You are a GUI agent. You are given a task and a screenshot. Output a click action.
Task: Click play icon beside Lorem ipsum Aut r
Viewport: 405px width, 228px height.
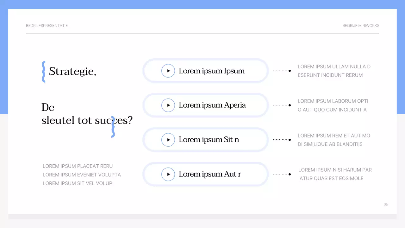pyautogui.click(x=168, y=174)
